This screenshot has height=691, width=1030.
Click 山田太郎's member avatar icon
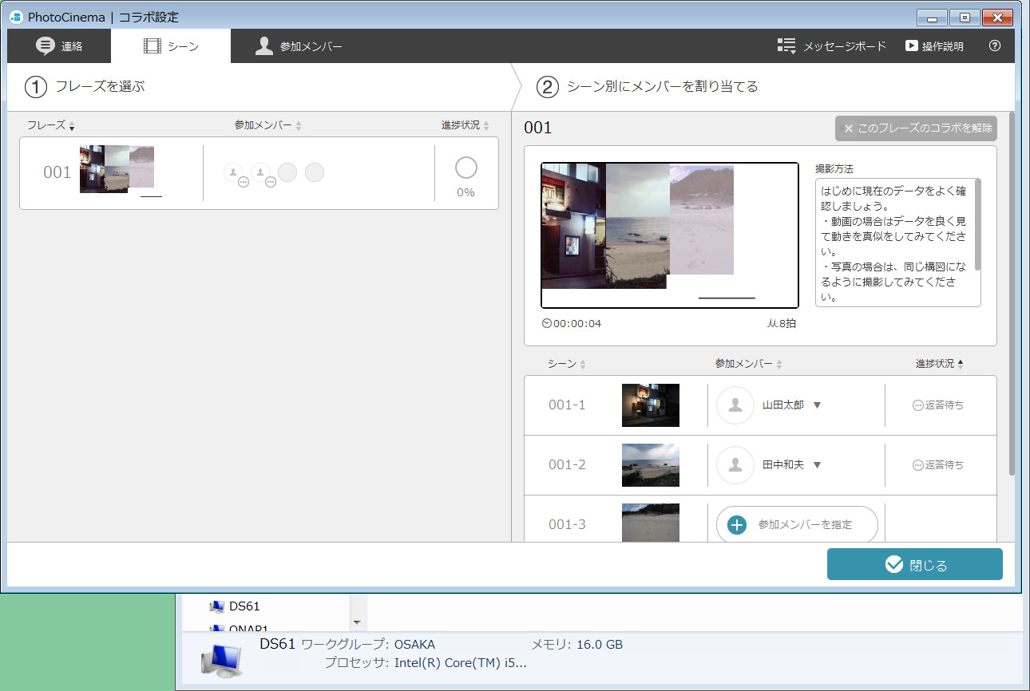[x=735, y=405]
